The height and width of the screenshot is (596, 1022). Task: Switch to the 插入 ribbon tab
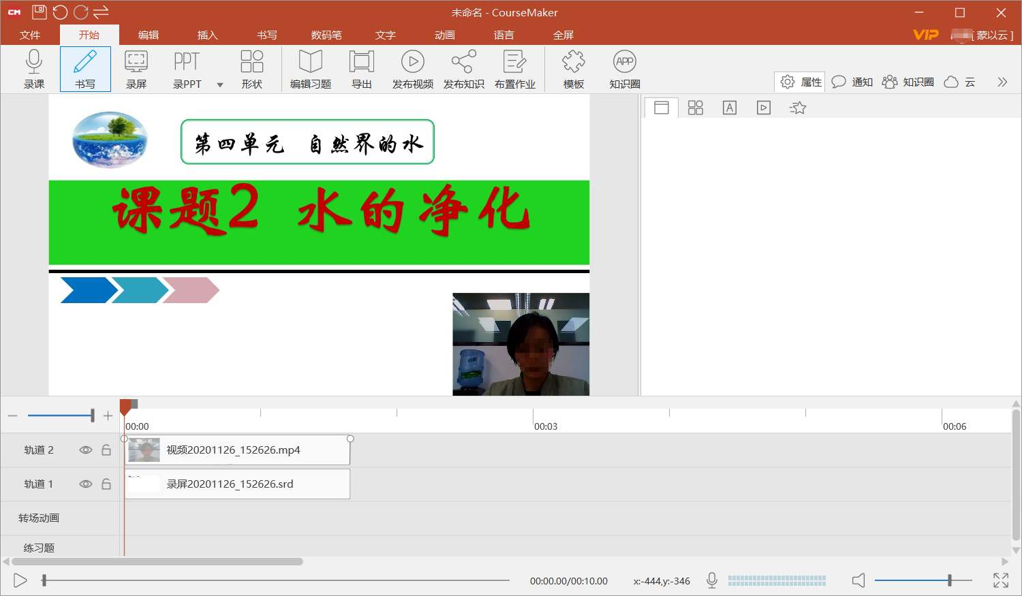point(208,35)
